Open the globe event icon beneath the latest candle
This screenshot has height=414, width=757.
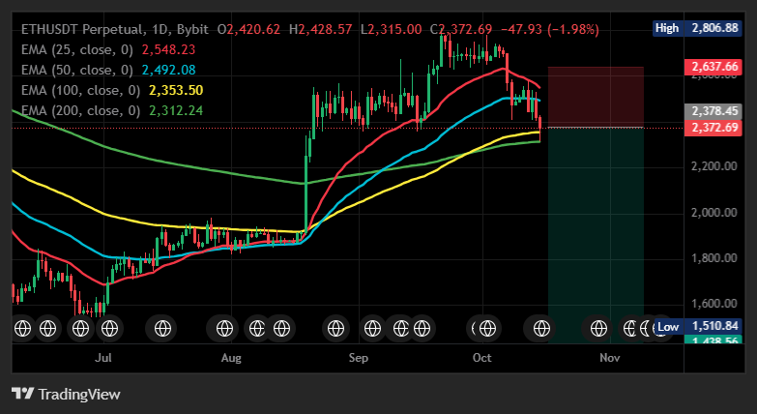(x=541, y=329)
